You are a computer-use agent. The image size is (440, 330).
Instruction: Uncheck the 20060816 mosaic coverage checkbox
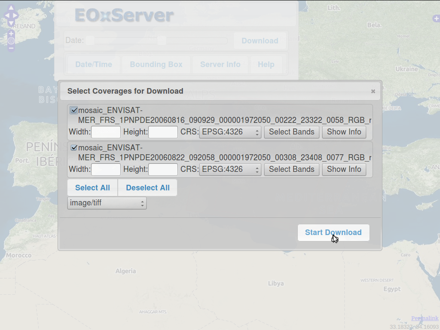[x=74, y=110]
